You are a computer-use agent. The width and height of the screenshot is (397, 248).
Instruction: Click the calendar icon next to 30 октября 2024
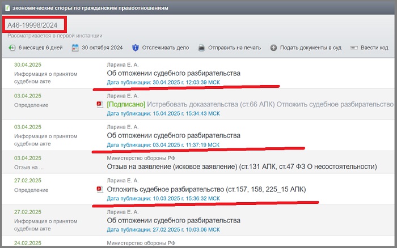(75, 48)
